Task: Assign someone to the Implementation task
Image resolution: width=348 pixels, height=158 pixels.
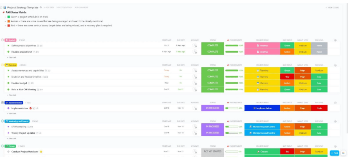Action: click(195, 108)
